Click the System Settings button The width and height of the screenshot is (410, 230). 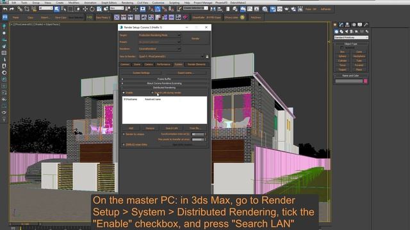141,73
